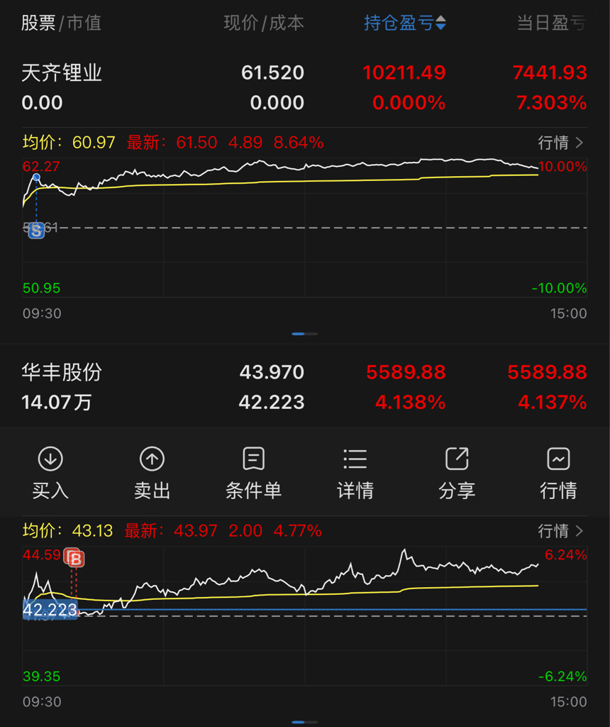Tap 天齐锂业 daily profit 7441.93

[550, 72]
